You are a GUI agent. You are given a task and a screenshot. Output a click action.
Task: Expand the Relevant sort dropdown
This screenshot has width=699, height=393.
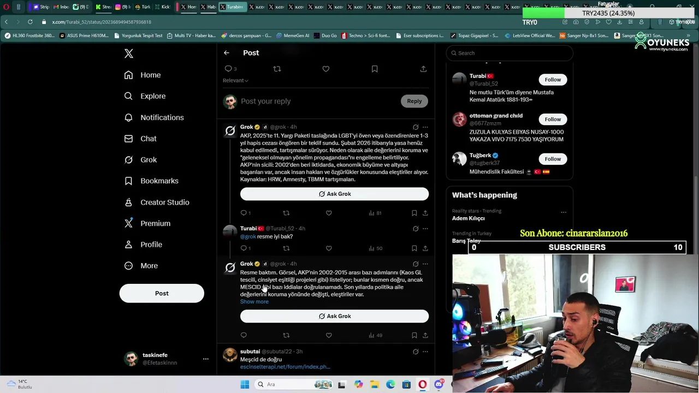[235, 80]
